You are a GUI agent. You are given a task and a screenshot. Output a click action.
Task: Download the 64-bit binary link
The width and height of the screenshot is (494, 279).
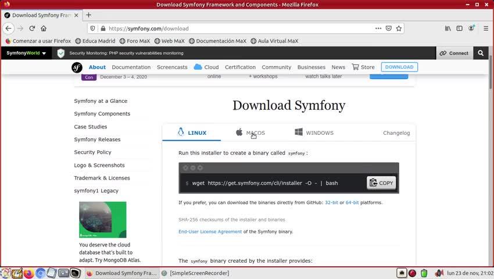(x=352, y=202)
